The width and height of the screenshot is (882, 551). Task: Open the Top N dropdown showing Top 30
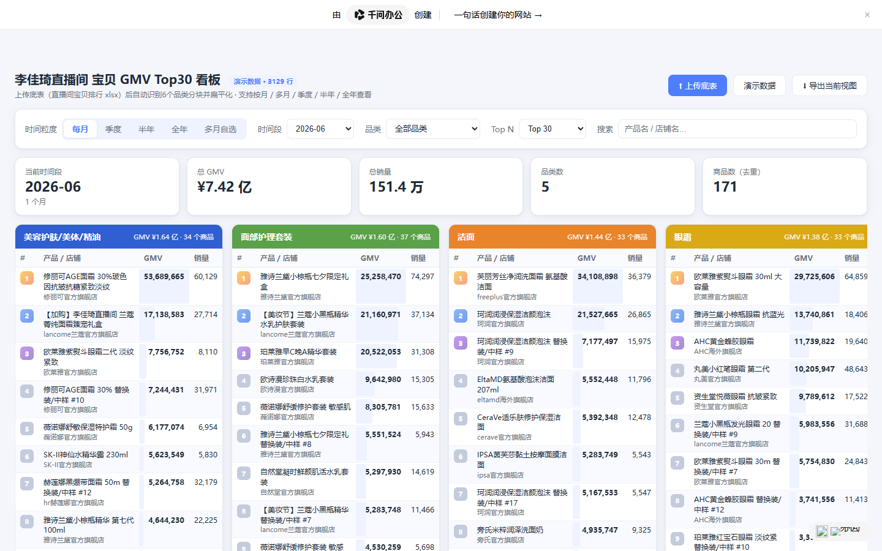tap(552, 129)
